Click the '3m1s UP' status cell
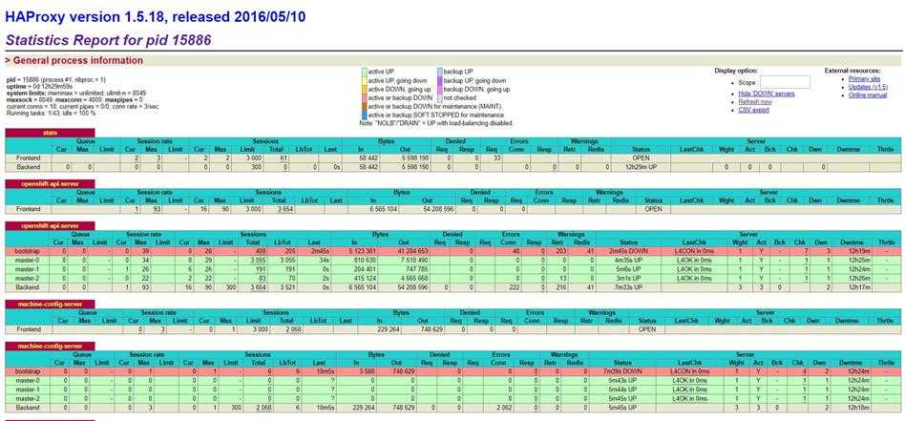Viewport: 905px width, 421px height. (x=628, y=278)
